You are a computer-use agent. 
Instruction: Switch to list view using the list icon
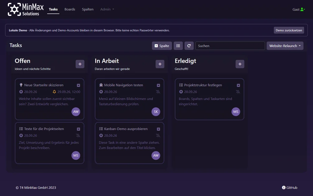178,46
